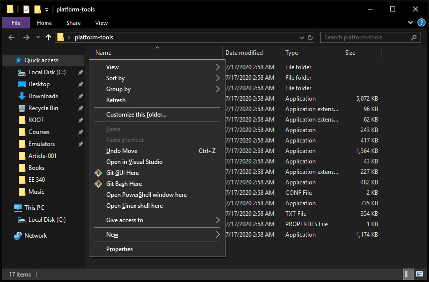Click platform-tools in the address breadcrumb

point(94,37)
